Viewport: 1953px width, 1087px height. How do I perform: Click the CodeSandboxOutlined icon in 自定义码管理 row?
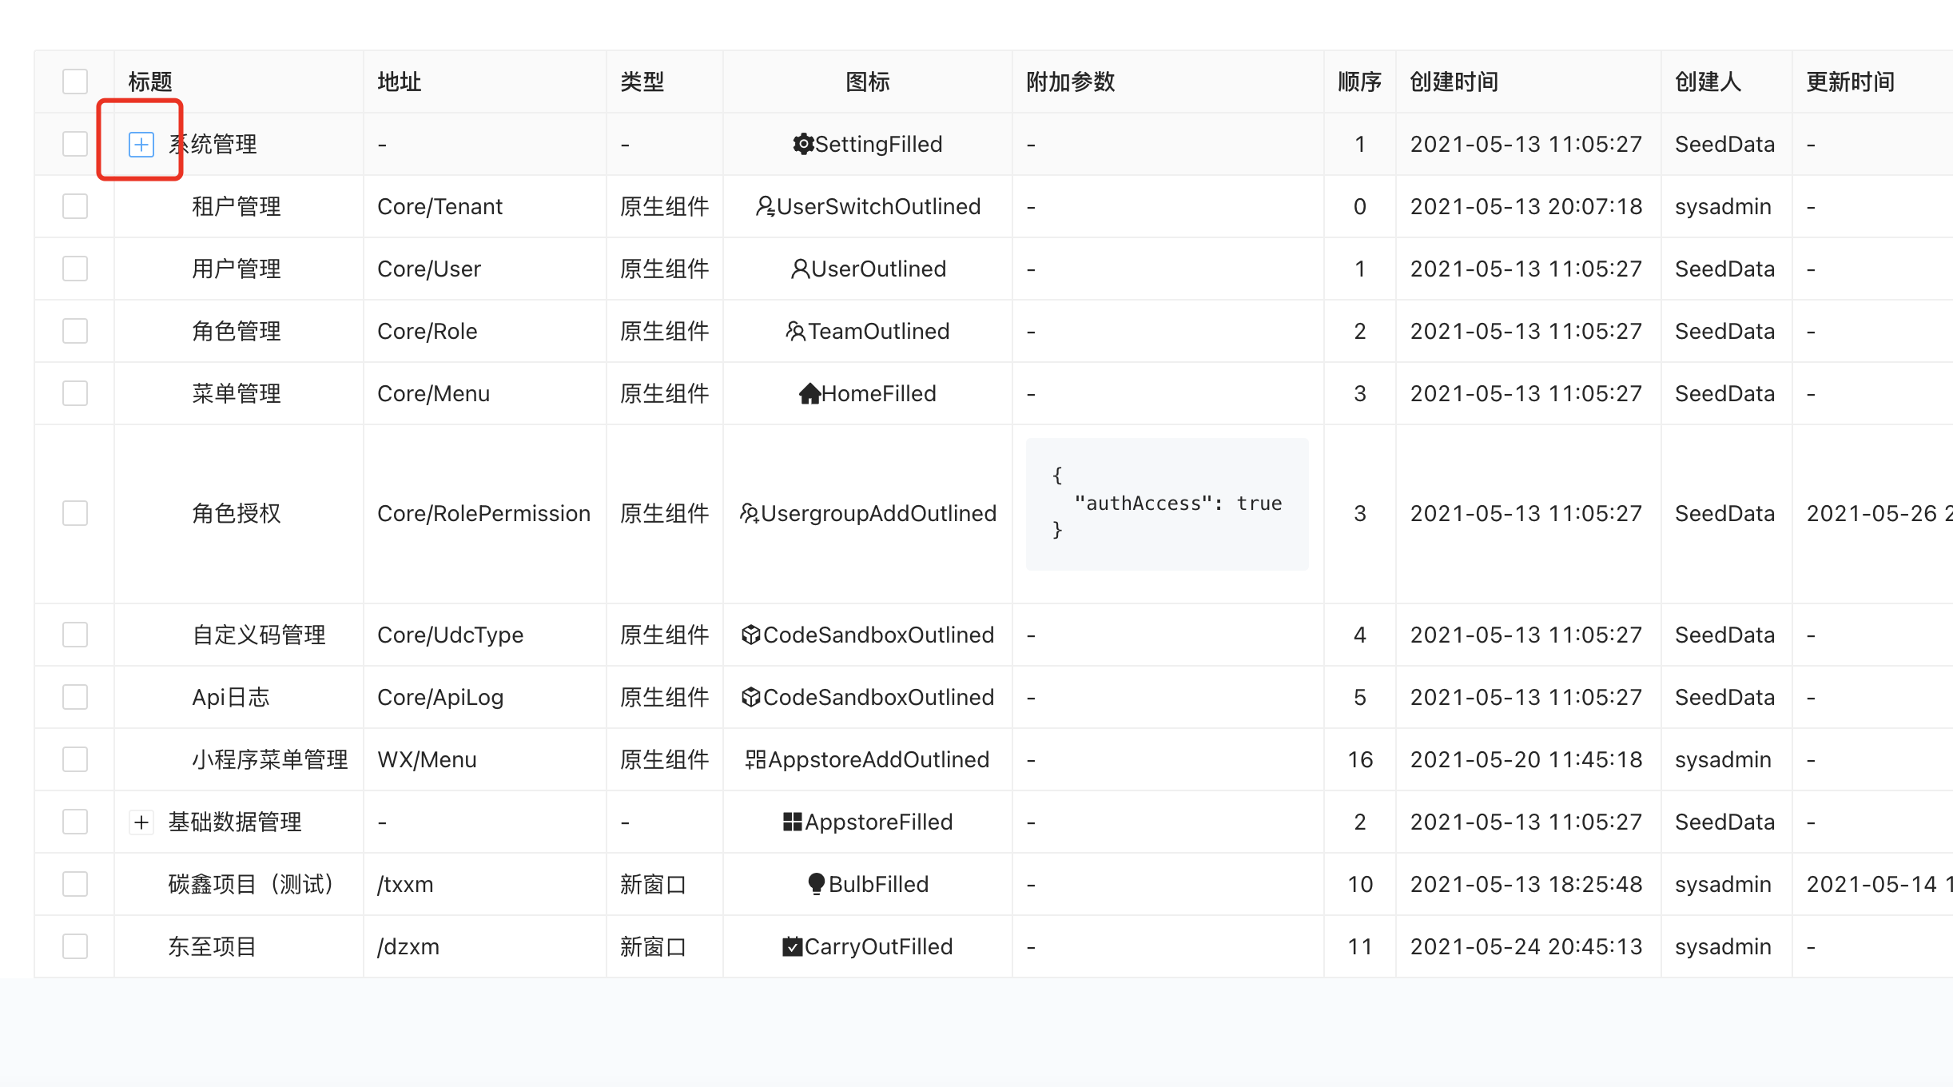pyautogui.click(x=751, y=635)
